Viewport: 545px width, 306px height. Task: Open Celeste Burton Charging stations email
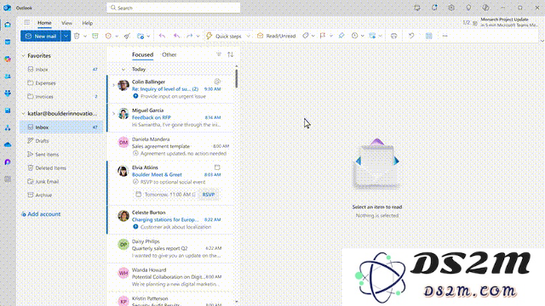170,219
